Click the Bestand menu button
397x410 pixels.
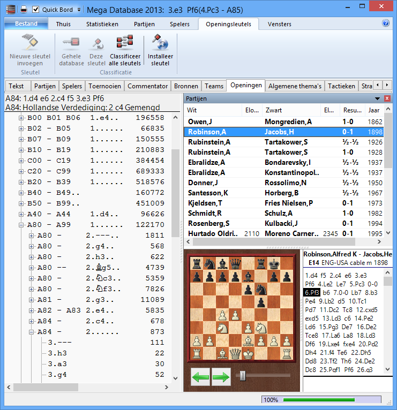click(x=26, y=24)
